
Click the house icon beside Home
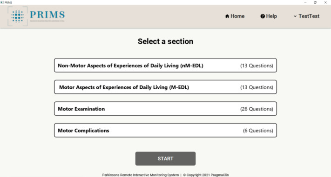(227, 16)
